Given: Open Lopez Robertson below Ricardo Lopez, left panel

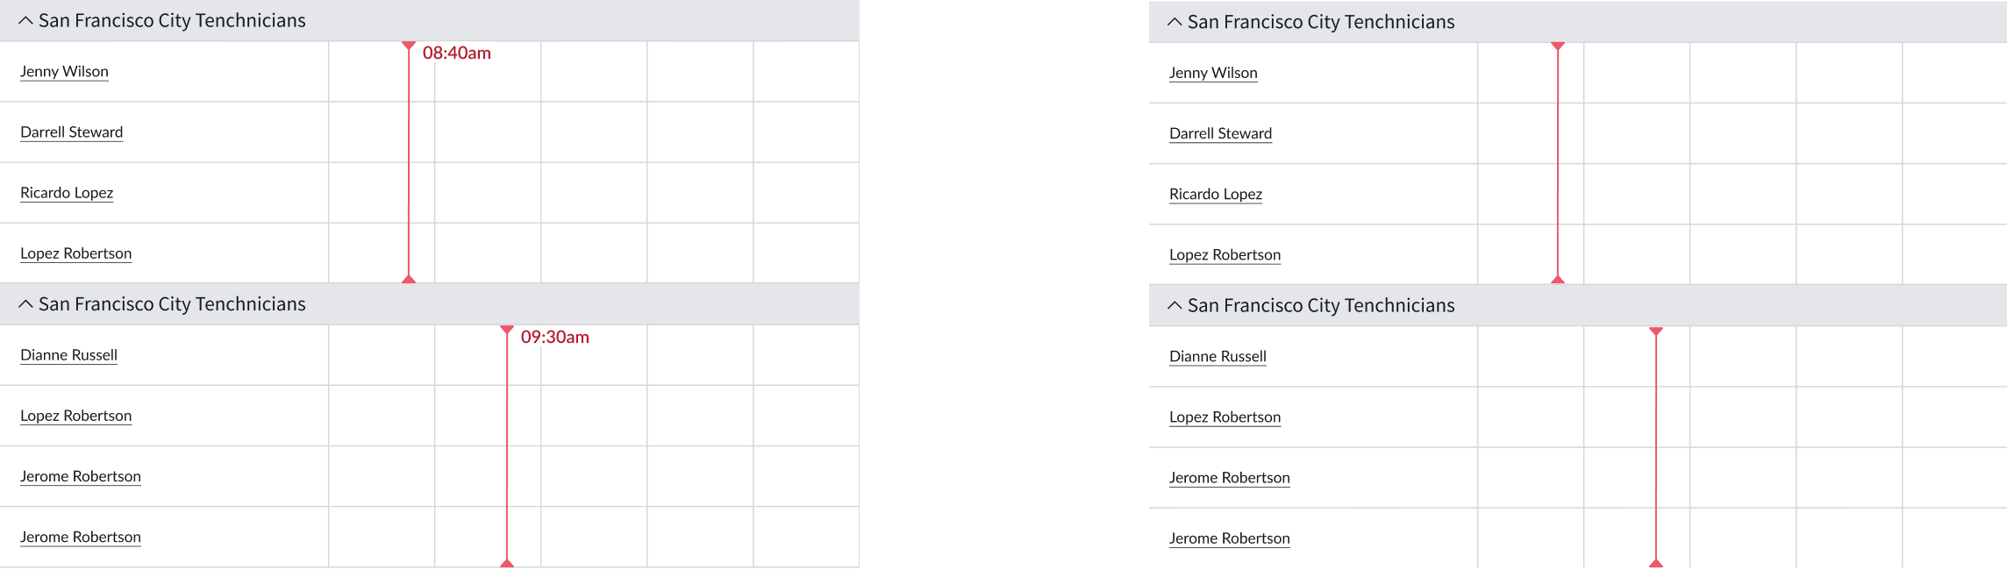Looking at the screenshot, I should [75, 253].
